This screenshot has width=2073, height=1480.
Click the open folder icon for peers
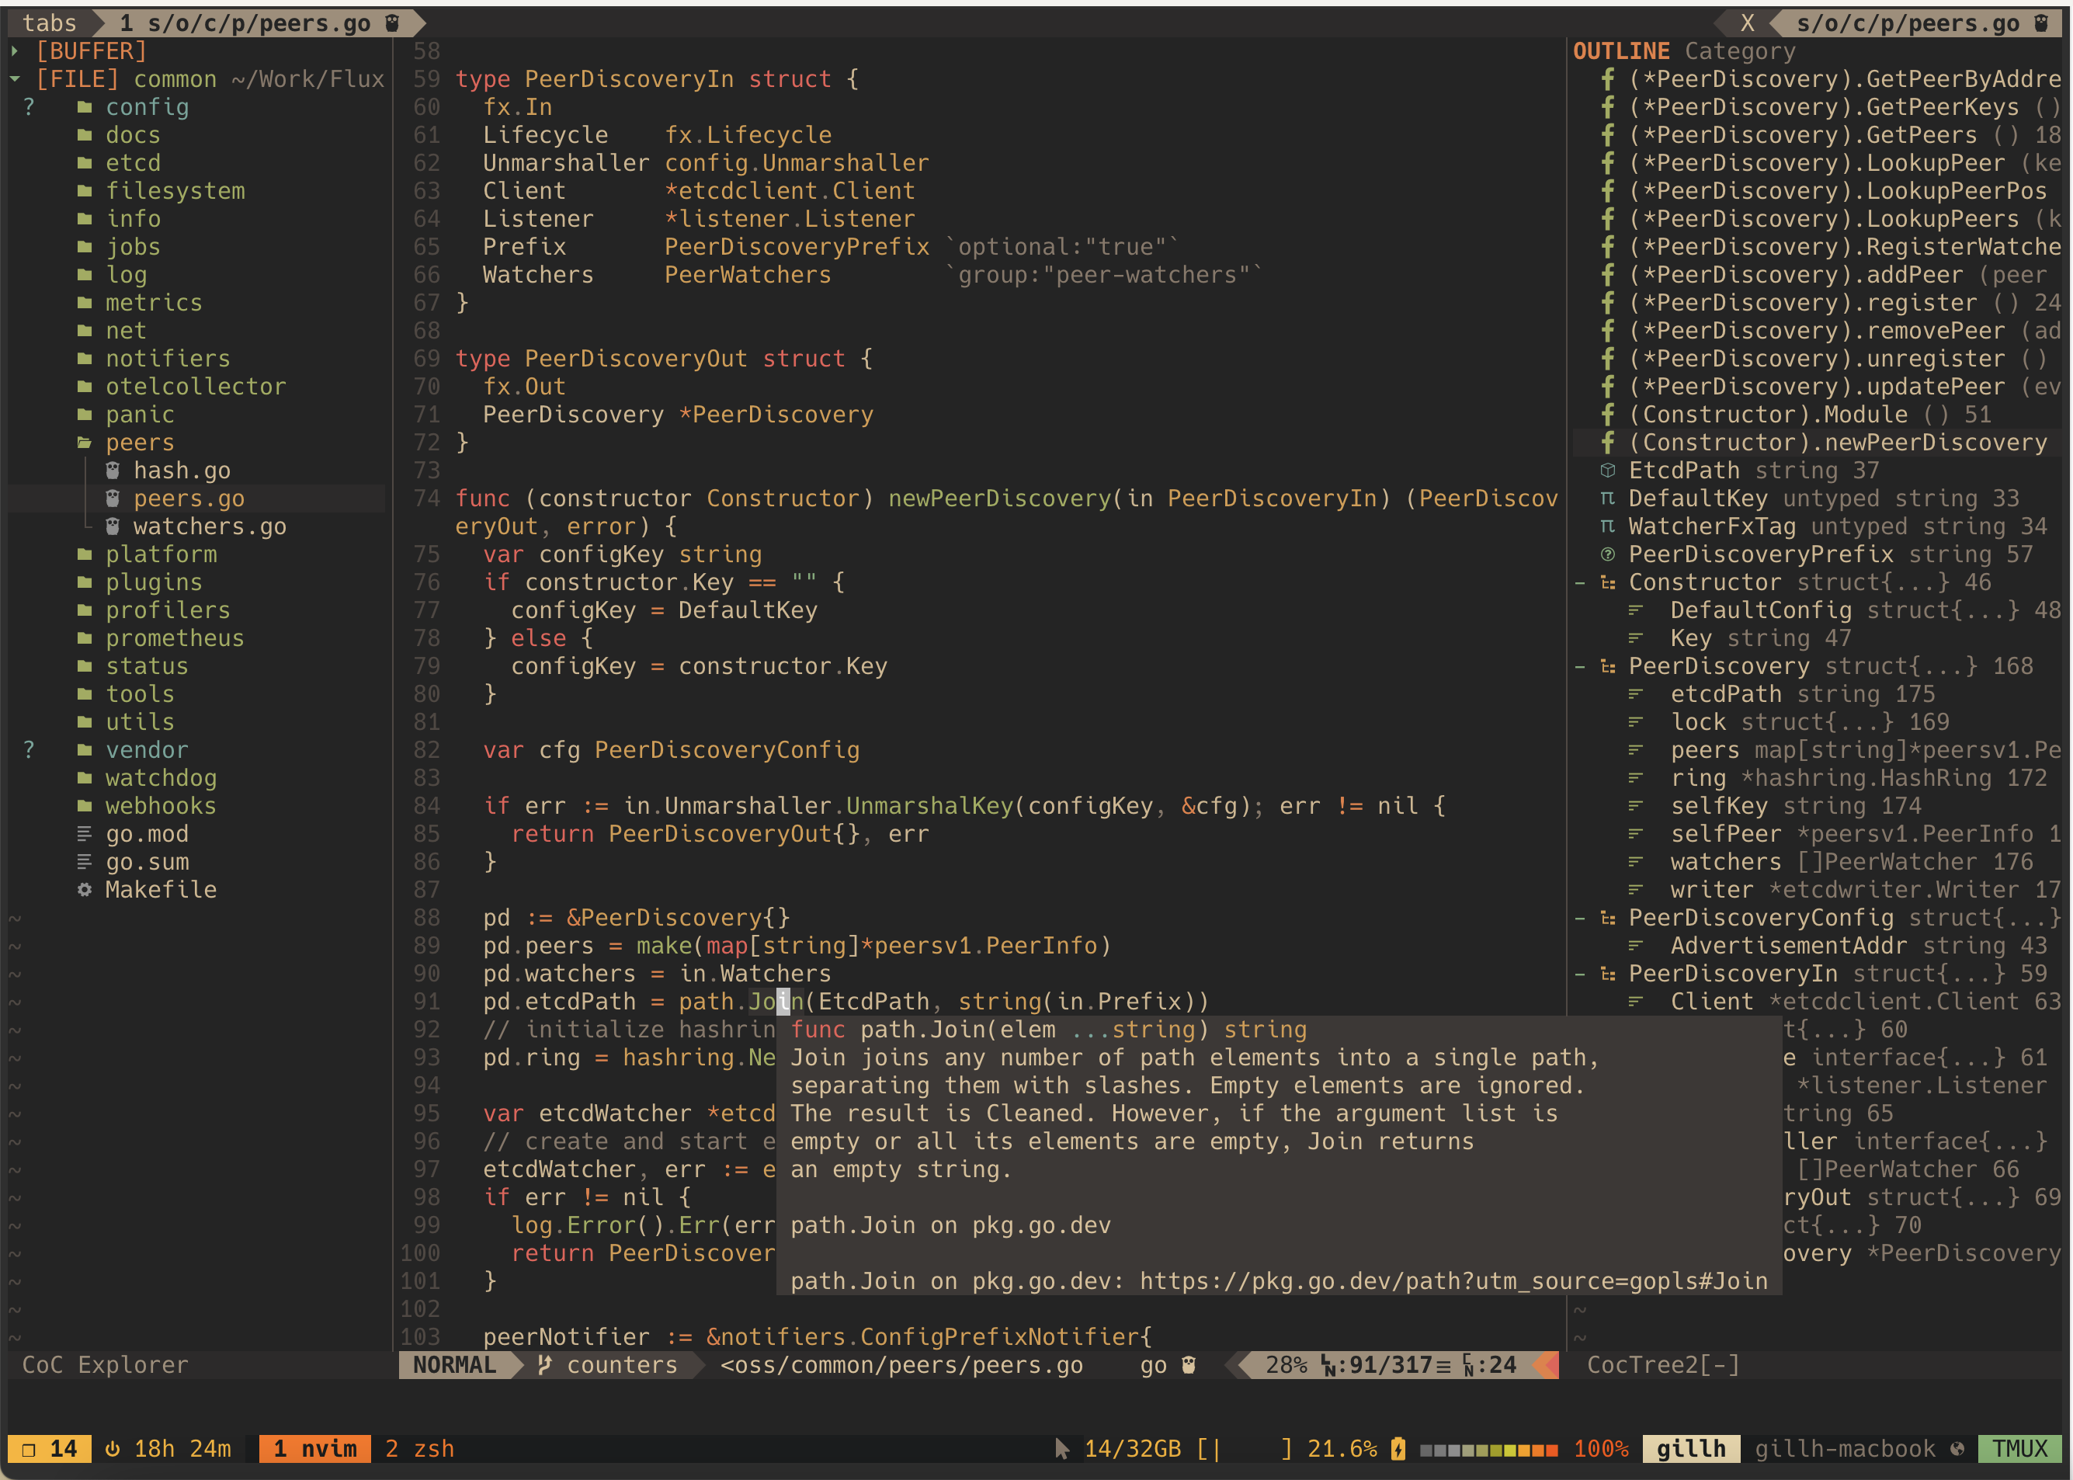click(85, 443)
